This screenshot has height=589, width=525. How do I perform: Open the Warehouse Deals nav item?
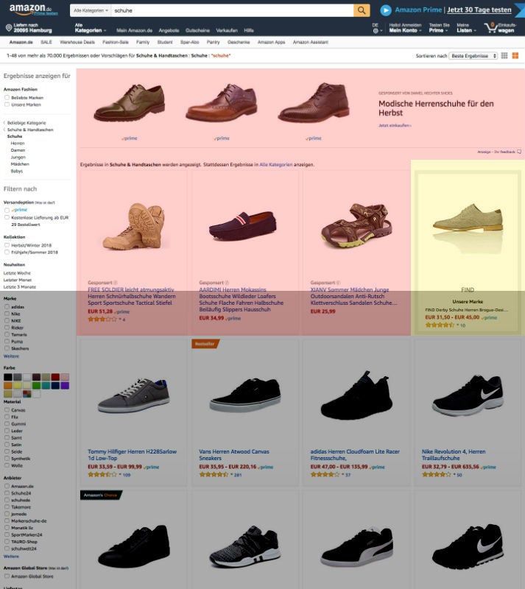coord(77,42)
